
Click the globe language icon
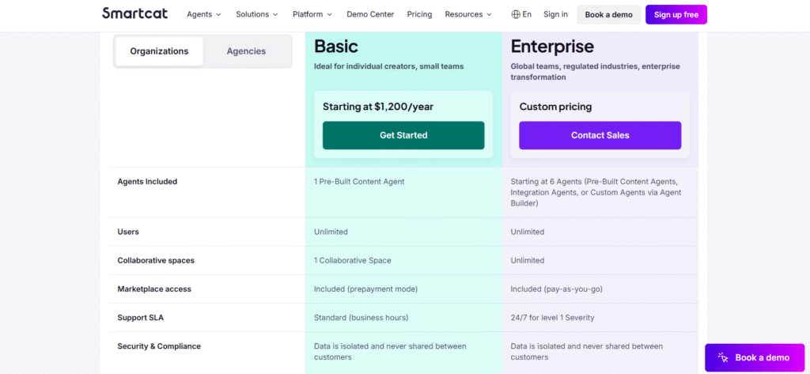(516, 14)
